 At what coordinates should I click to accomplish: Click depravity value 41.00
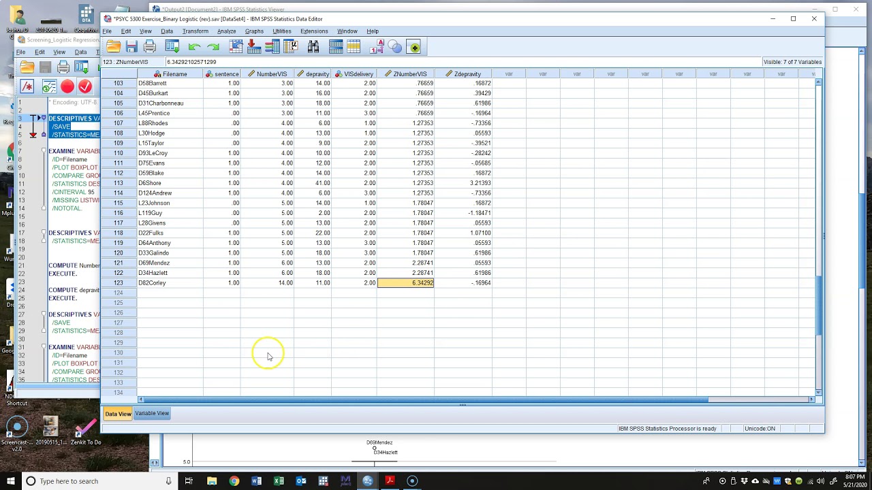[x=313, y=183]
